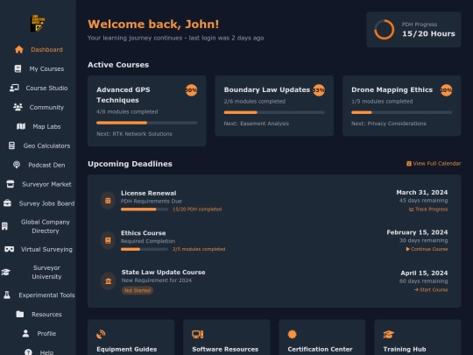Click the Training Hub graduation cap icon

[x=389, y=335]
